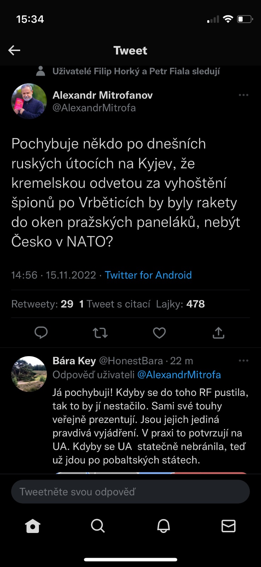
Task: Tap the retweet arrows icon
Action: 100,333
